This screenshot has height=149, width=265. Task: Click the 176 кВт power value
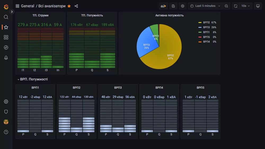(77, 25)
